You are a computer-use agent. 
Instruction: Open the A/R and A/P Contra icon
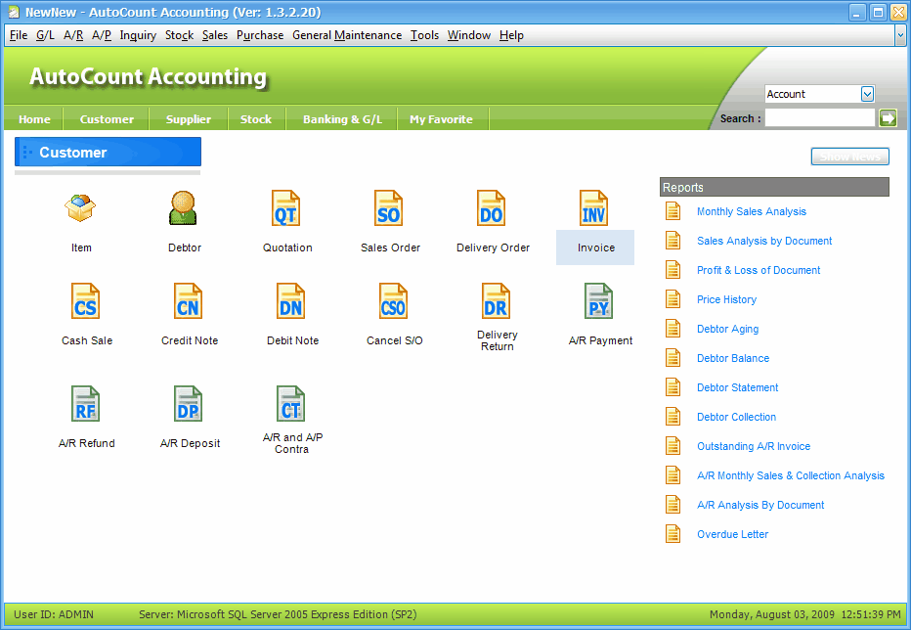(291, 404)
